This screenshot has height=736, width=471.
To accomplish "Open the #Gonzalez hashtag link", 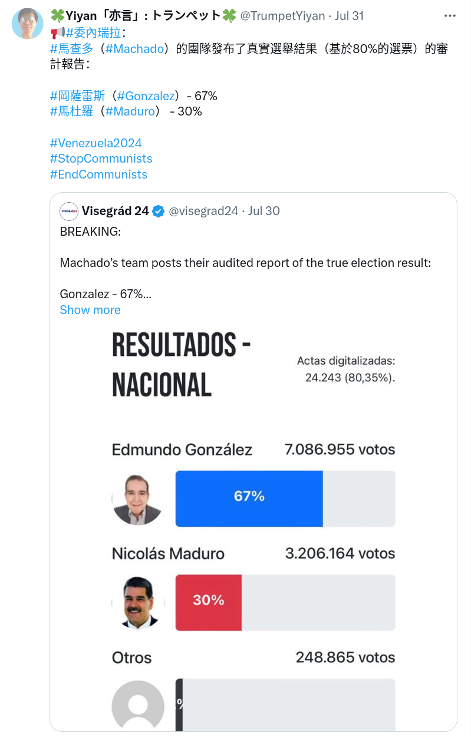I will coord(146,95).
